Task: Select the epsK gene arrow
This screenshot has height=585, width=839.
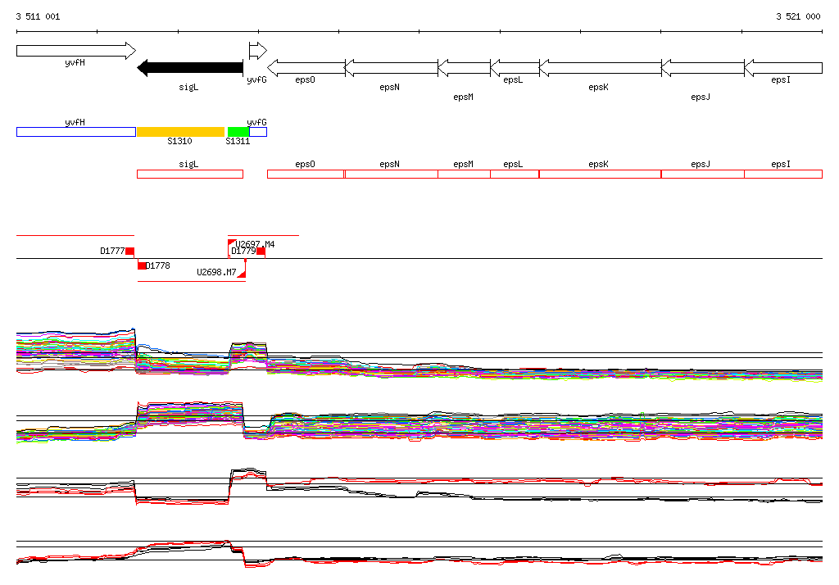Action: pos(600,68)
